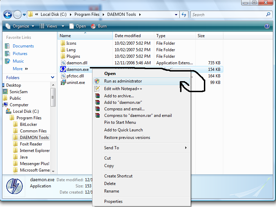Choose Compress and email...
276x207 pixels.
click(141, 109)
